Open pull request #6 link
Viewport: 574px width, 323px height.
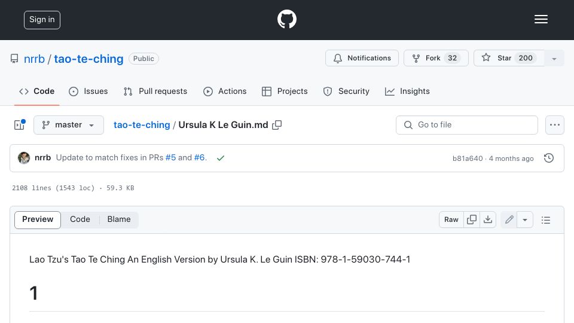tap(199, 157)
